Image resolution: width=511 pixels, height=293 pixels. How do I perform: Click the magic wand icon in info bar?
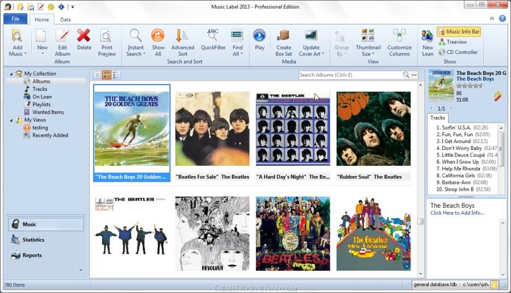[x=497, y=96]
